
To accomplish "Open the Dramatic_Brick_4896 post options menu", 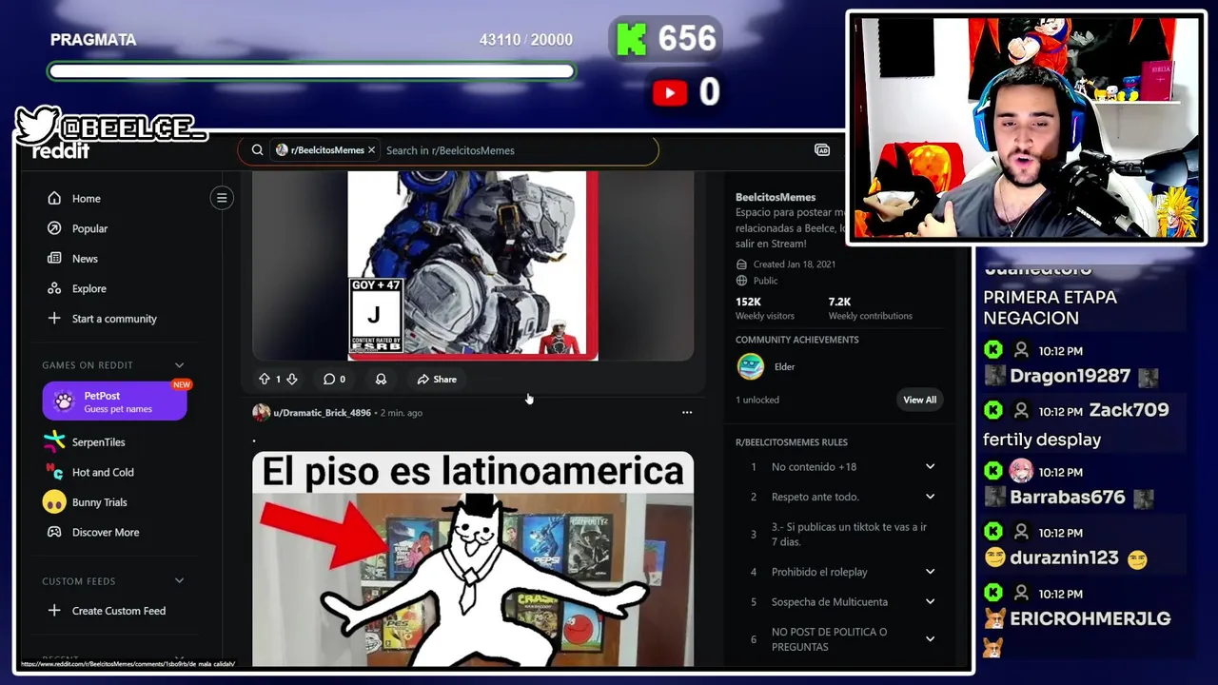I will click(x=687, y=413).
